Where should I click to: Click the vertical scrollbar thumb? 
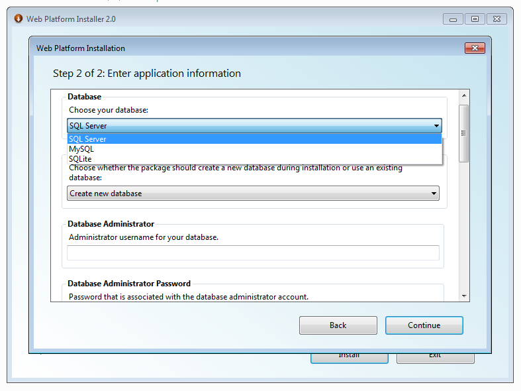coord(464,133)
